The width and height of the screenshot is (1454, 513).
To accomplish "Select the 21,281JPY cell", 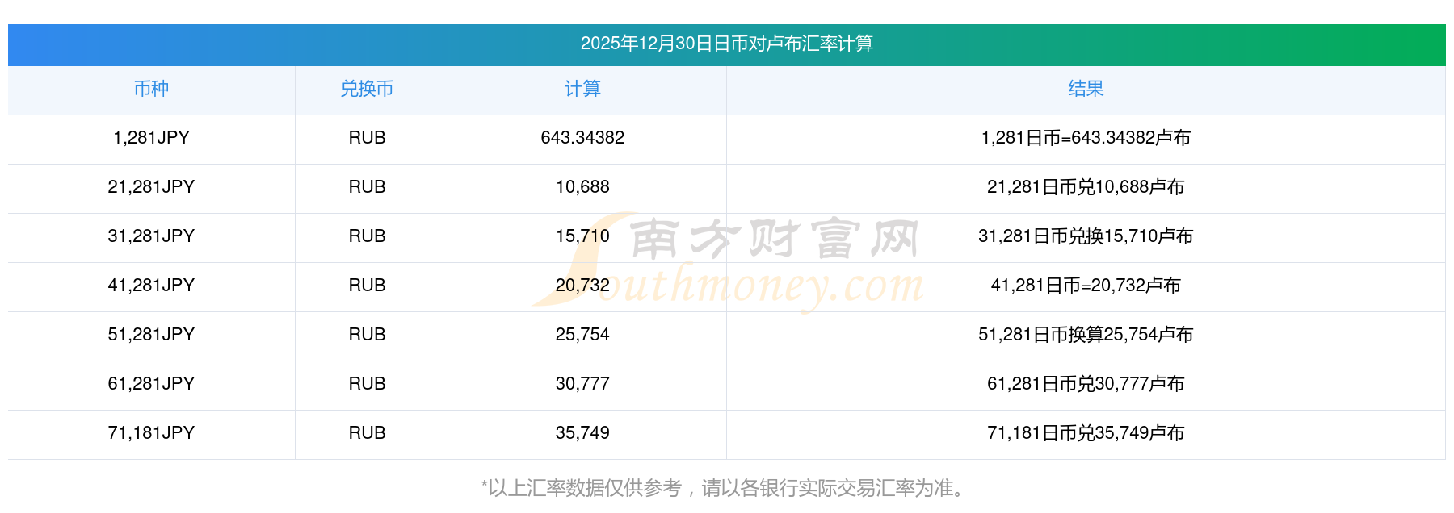I will coord(151,187).
